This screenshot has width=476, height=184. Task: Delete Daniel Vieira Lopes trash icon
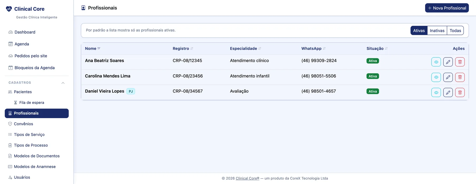coord(460,93)
